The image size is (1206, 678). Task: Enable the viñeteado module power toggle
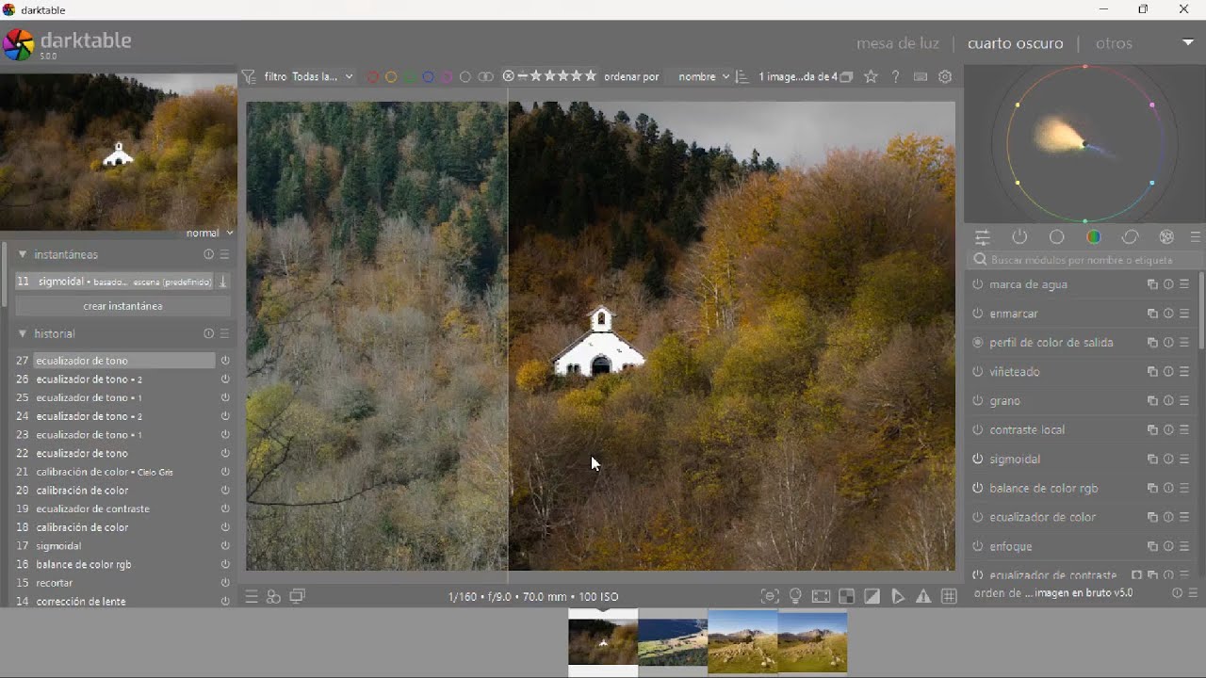977,372
